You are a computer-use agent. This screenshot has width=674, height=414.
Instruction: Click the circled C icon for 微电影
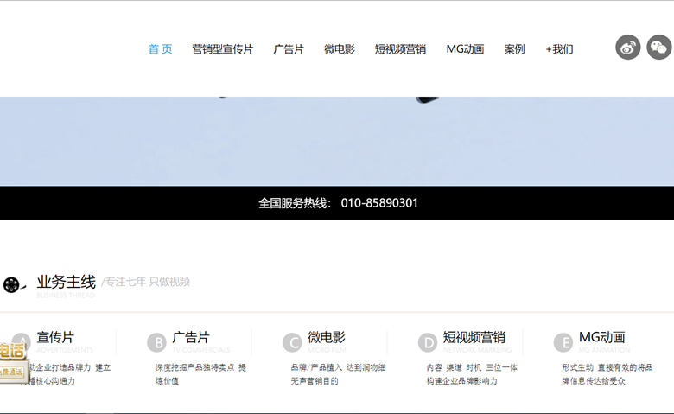[x=292, y=343]
